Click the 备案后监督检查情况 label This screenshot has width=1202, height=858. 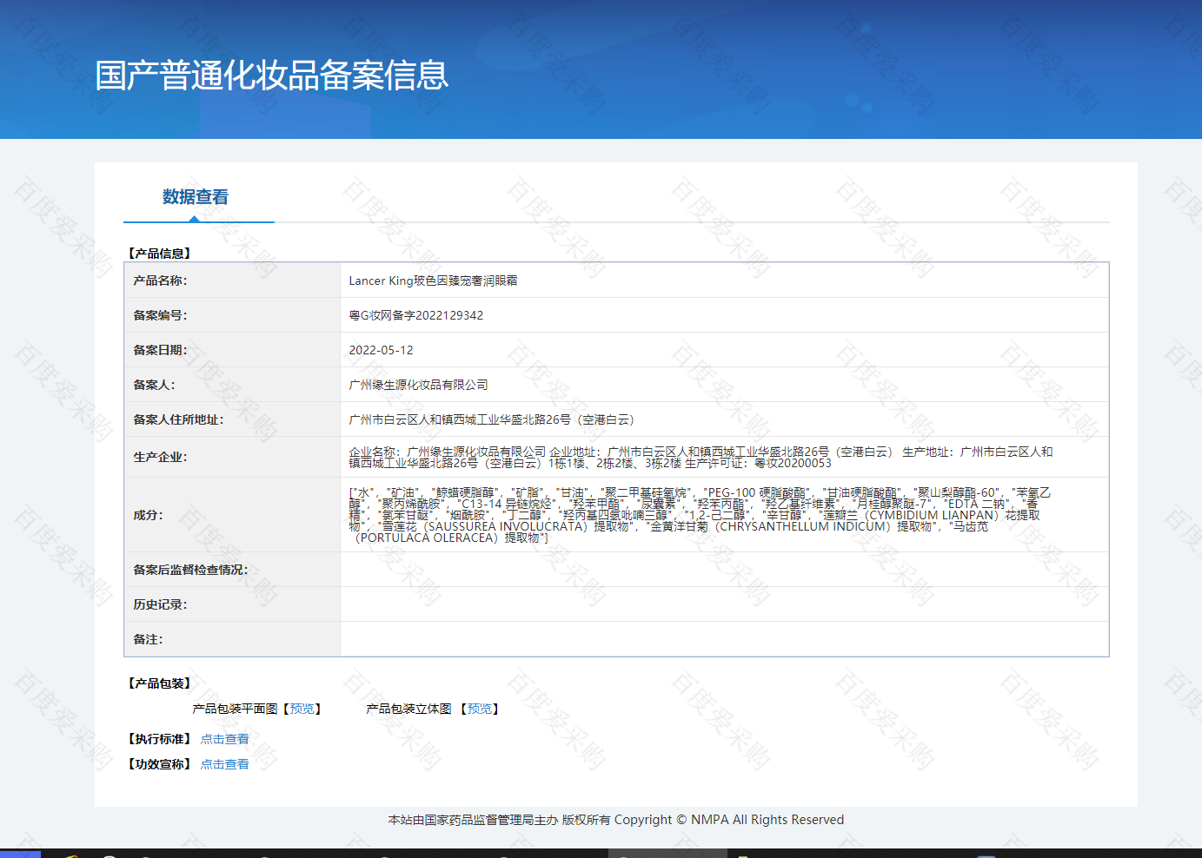[x=190, y=570]
